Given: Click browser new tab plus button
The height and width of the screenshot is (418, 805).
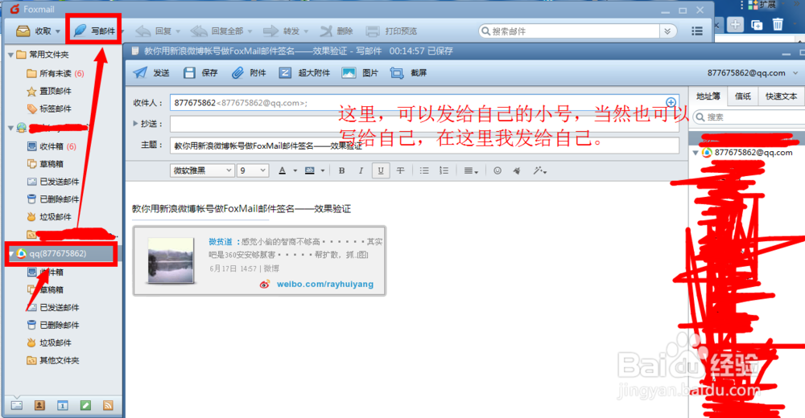Looking at the screenshot, I should click(735, 24).
